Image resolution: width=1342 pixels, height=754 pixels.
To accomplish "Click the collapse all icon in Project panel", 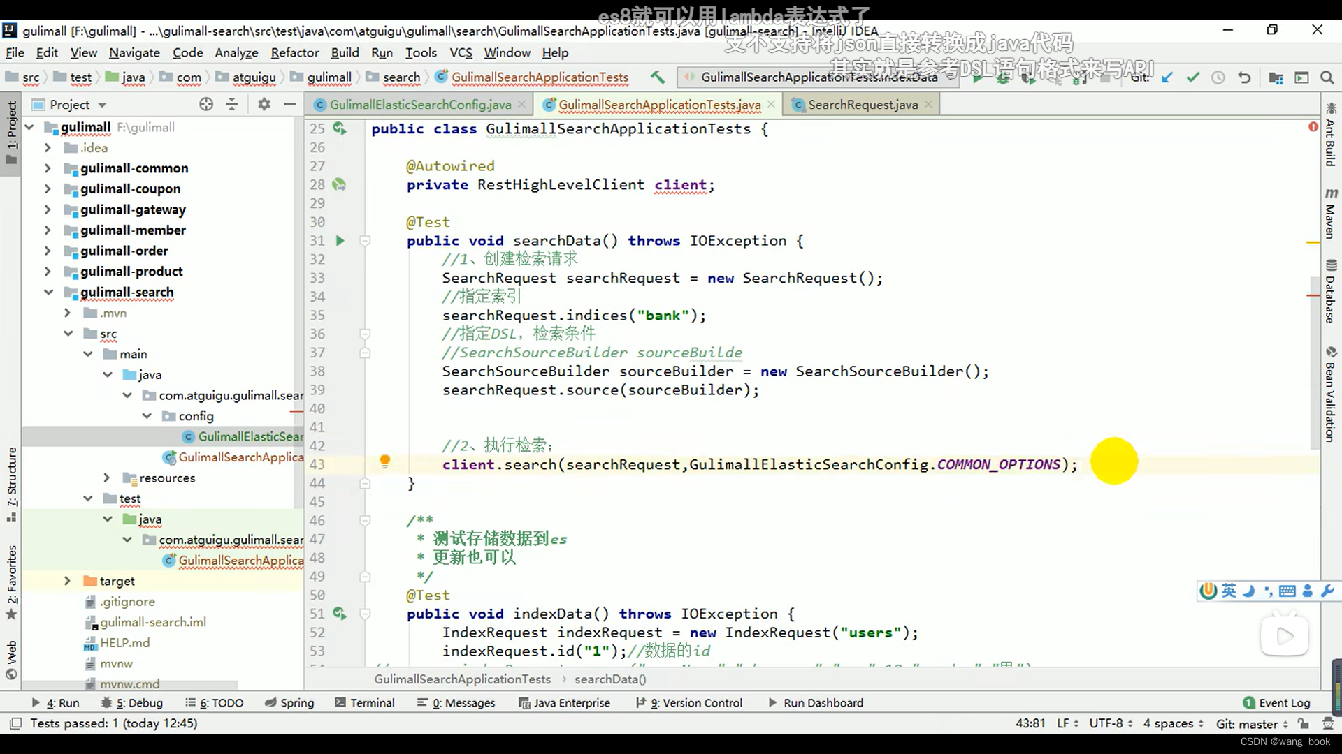I will (231, 104).
